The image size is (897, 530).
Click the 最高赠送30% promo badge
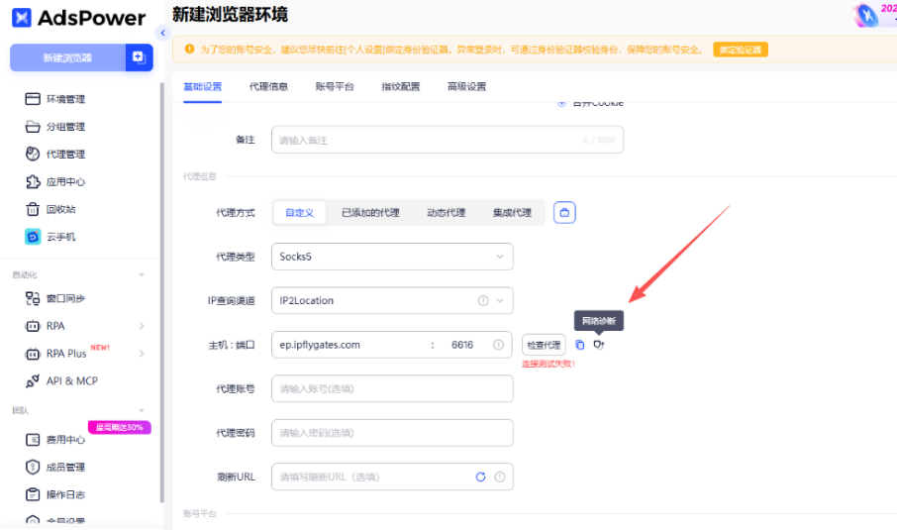pyautogui.click(x=120, y=427)
